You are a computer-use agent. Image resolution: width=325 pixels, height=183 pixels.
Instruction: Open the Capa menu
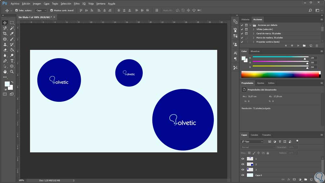46,4
